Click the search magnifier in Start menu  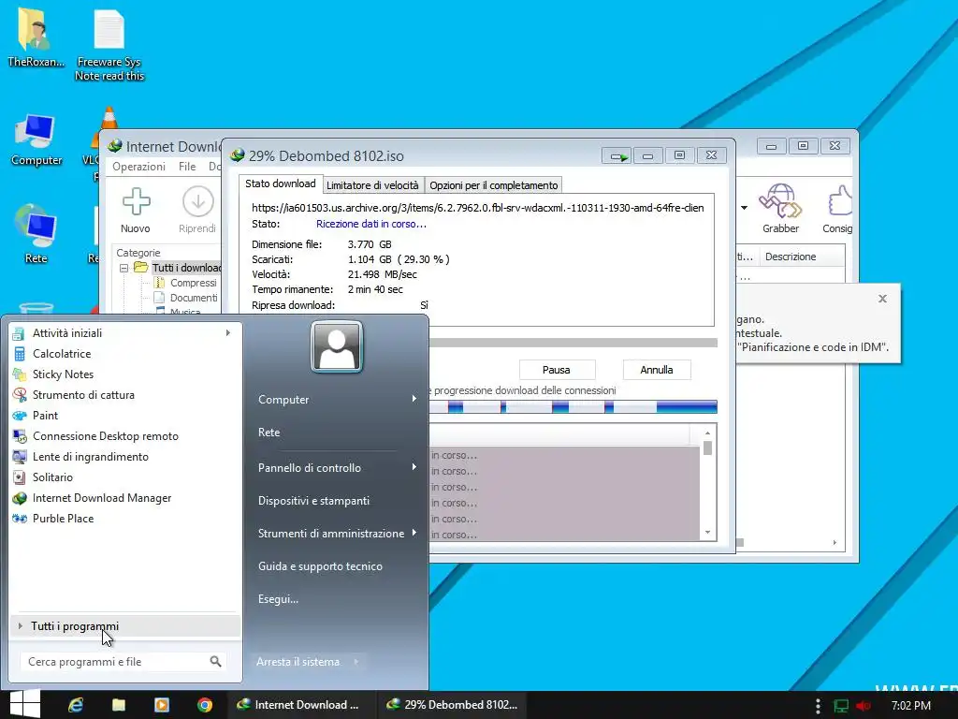point(215,662)
